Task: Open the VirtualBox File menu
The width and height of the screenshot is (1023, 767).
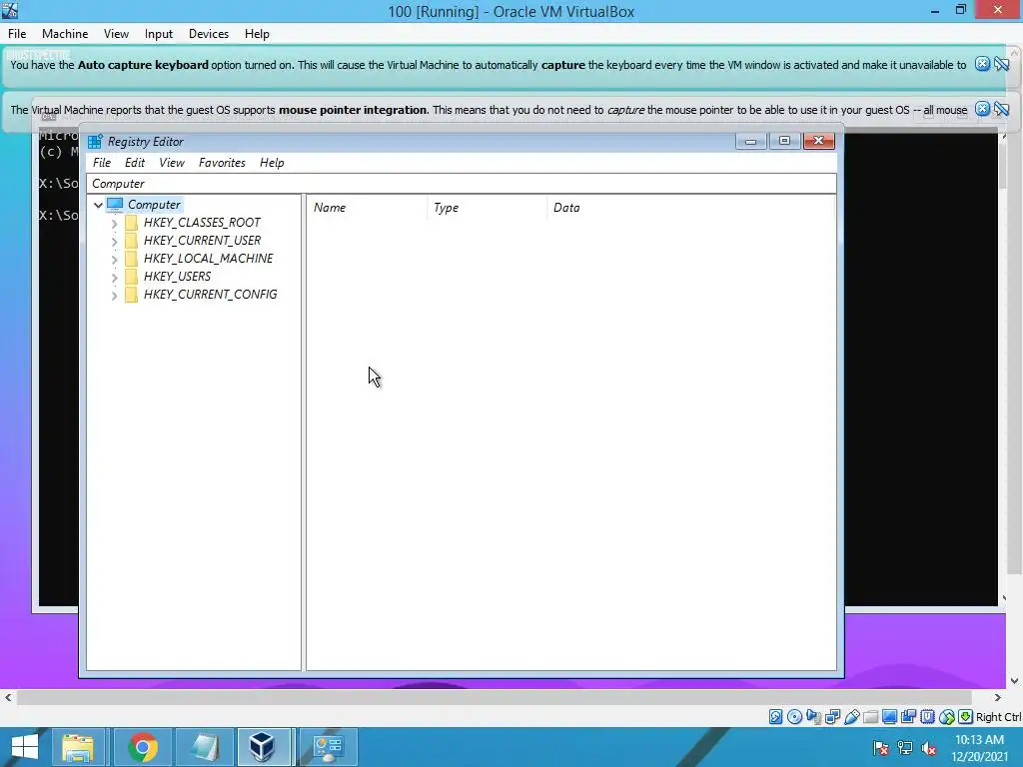Action: [17, 34]
